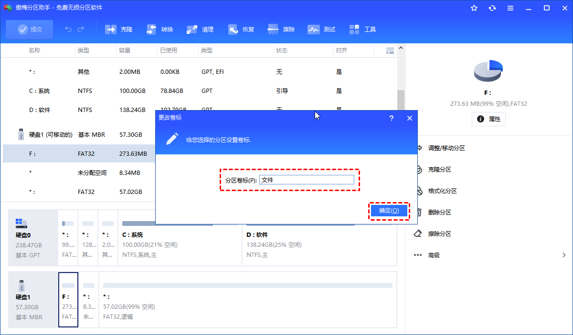Click the 工具 (Tools) toolbar icon
The height and width of the screenshot is (335, 573).
(362, 29)
